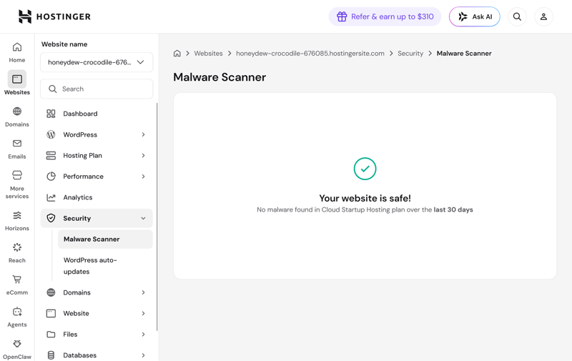This screenshot has height=361, width=572.
Task: Click the Website window icon in menu
Action: (x=51, y=313)
